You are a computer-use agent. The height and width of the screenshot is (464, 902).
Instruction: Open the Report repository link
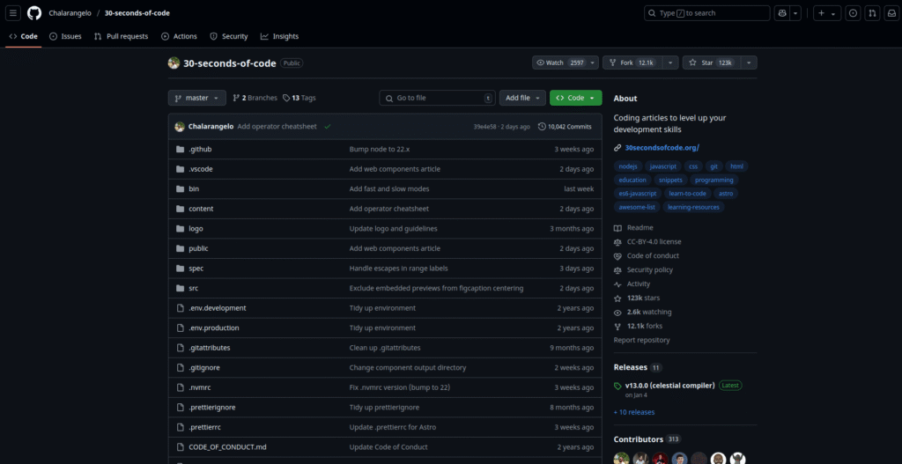[641, 340]
